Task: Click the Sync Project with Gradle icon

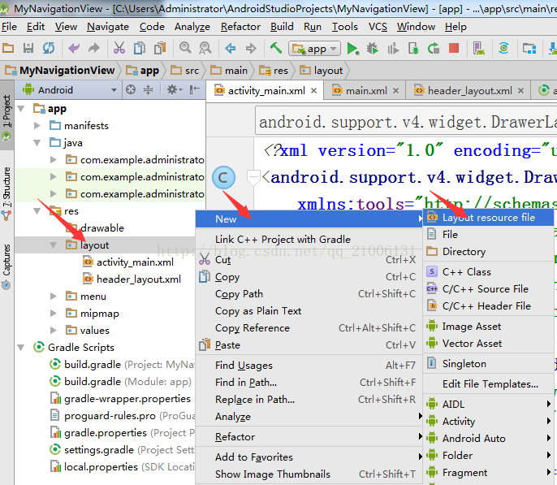Action: coord(503,48)
